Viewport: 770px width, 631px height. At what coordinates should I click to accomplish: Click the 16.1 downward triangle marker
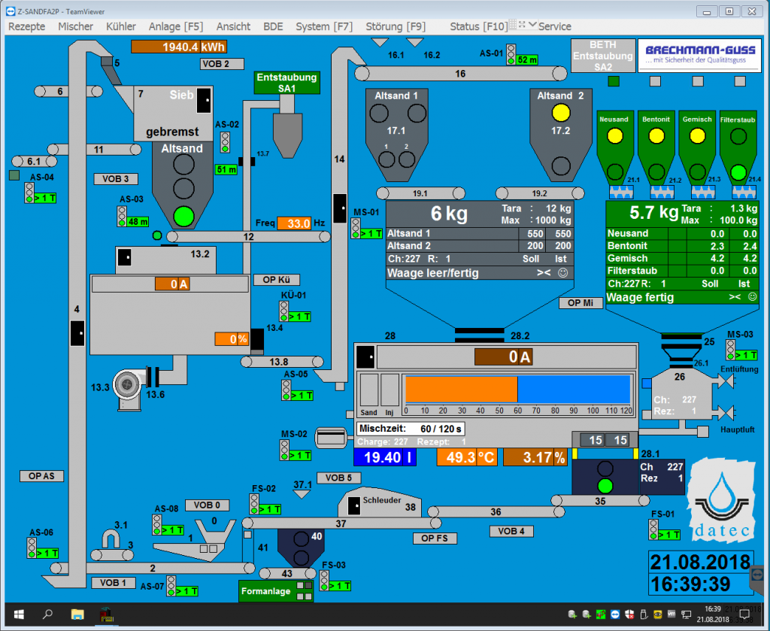click(380, 42)
